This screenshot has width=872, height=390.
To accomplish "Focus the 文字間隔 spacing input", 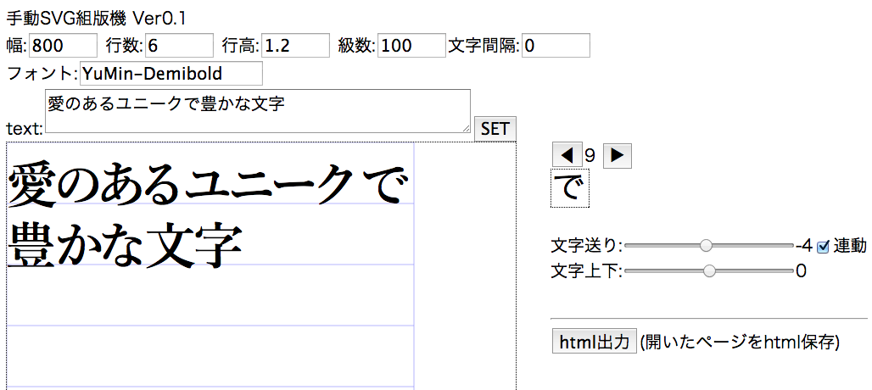I will click(556, 46).
